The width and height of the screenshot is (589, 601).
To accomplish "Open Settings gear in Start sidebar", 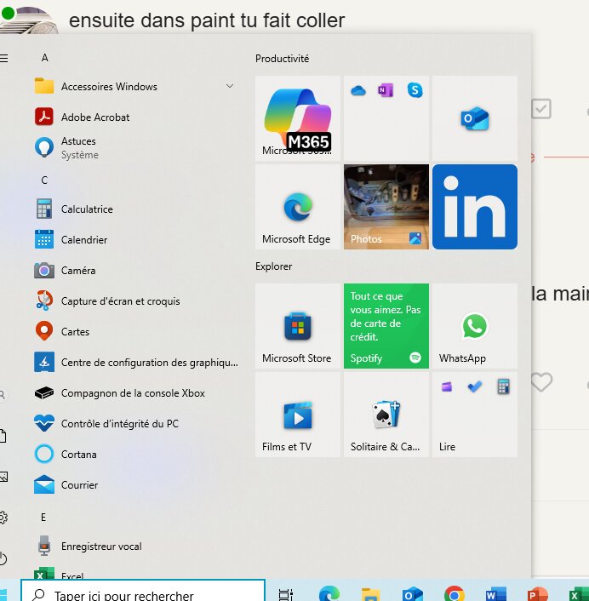I will pos(3,518).
